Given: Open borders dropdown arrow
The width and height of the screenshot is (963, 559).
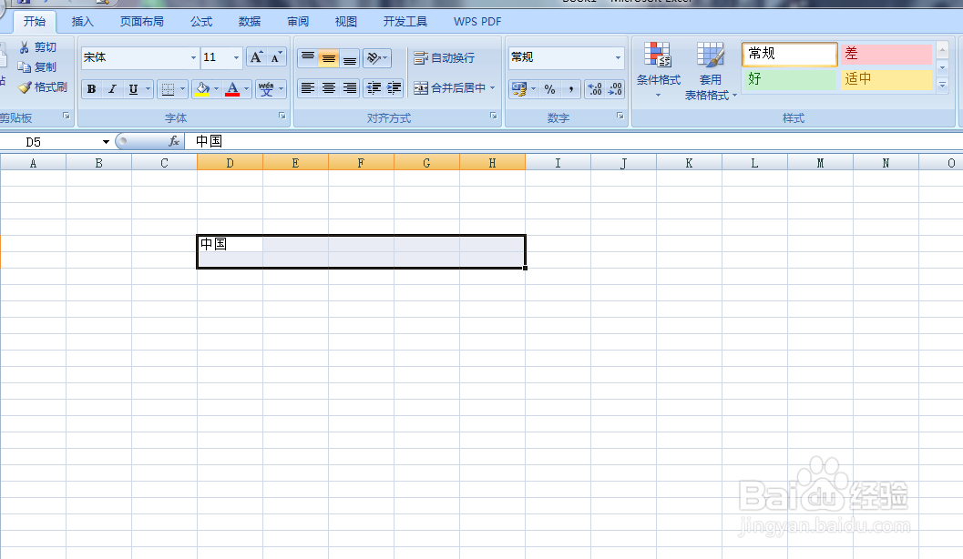Looking at the screenshot, I should pos(182,89).
